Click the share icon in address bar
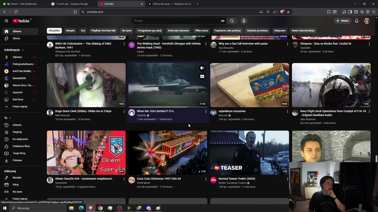Image resolution: width=378 pixels, height=212 pixels. coord(275,12)
